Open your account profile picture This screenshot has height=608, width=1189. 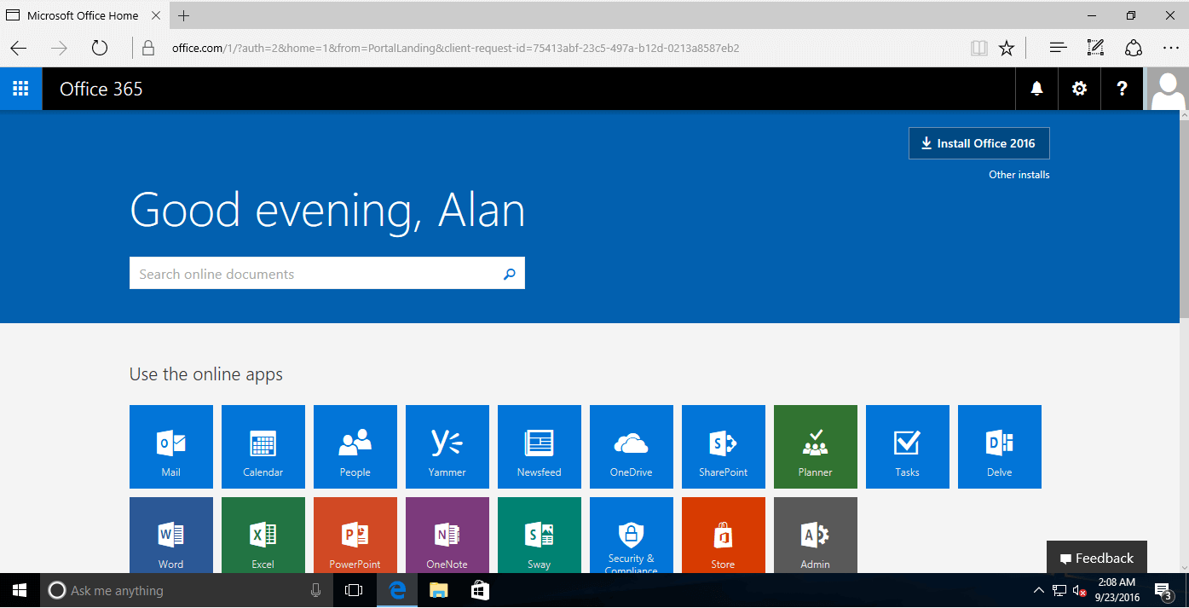click(x=1167, y=89)
